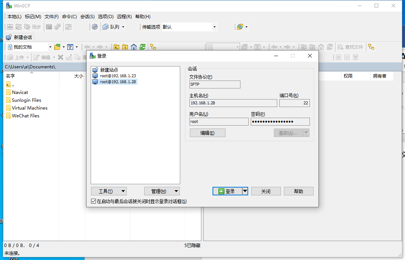The image size is (405, 260).
Task: Open the 命令(C) menu
Action: pyautogui.click(x=69, y=16)
